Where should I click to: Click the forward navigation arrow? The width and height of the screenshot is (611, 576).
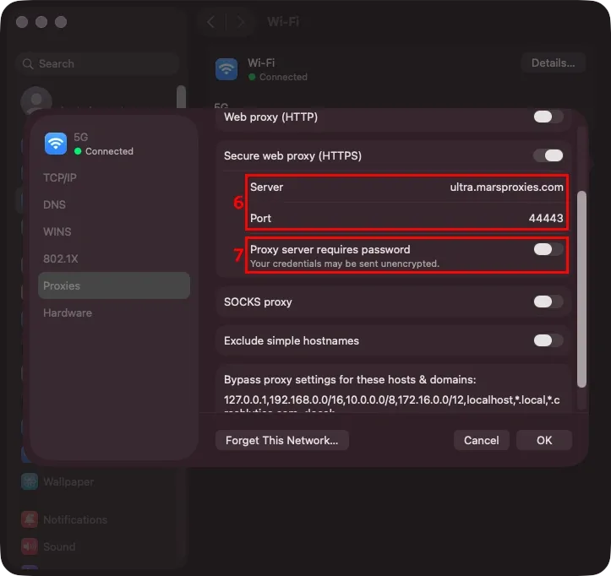point(241,22)
